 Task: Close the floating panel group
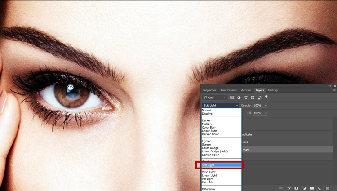(x=335, y=86)
